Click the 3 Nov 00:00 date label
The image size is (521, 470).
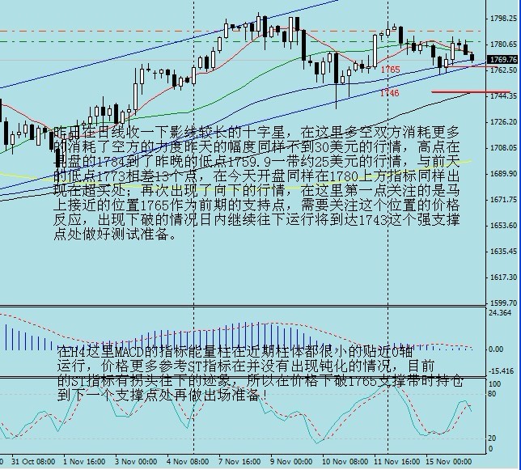[x=136, y=462]
